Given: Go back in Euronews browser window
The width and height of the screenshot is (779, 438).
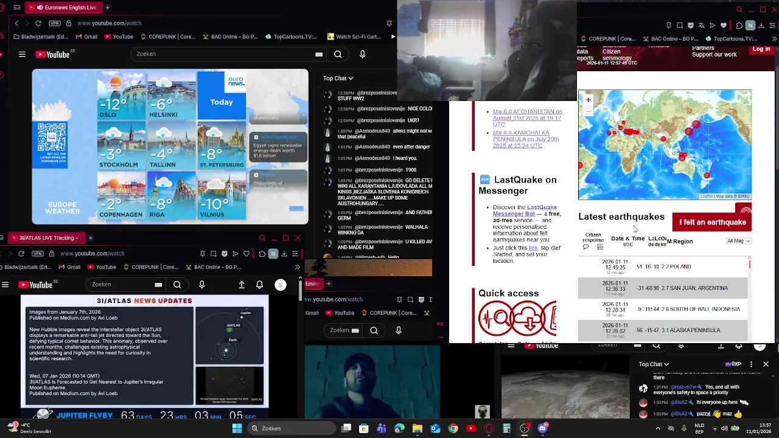Looking at the screenshot, I should tap(16, 23).
